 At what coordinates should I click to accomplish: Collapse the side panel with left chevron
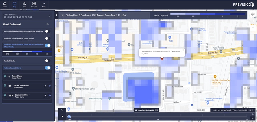coord(57,15)
